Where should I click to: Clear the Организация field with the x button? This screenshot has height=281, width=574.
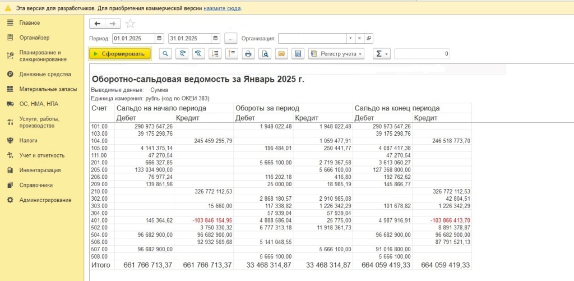click(359, 38)
